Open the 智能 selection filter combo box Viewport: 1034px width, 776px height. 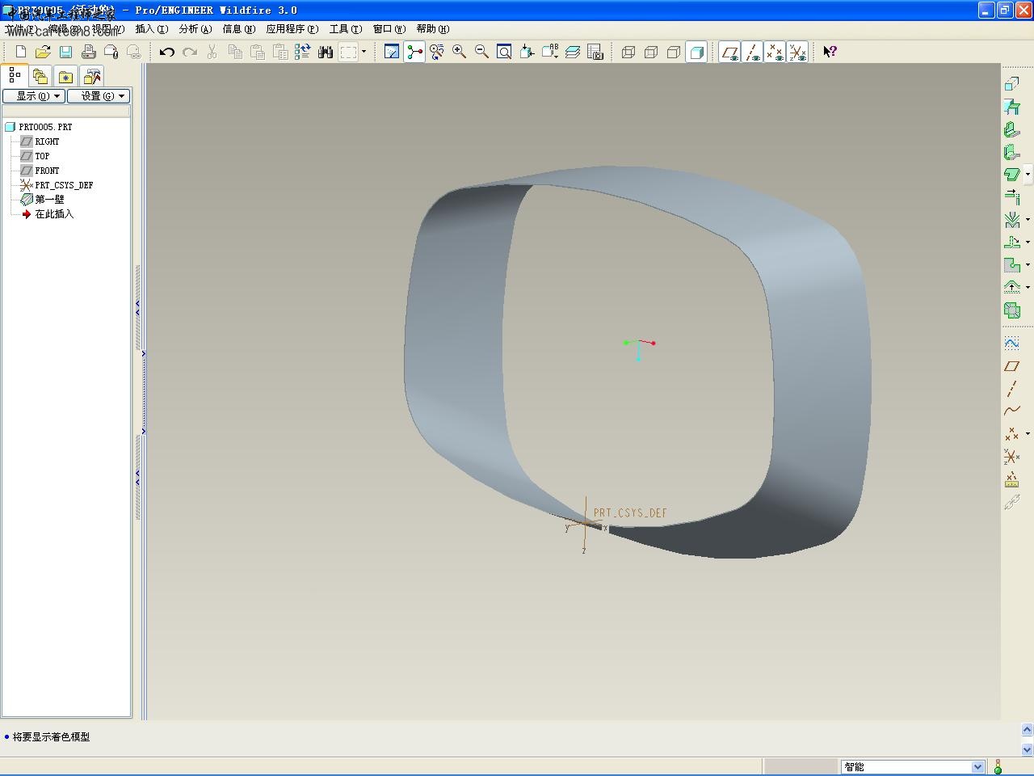pos(913,767)
